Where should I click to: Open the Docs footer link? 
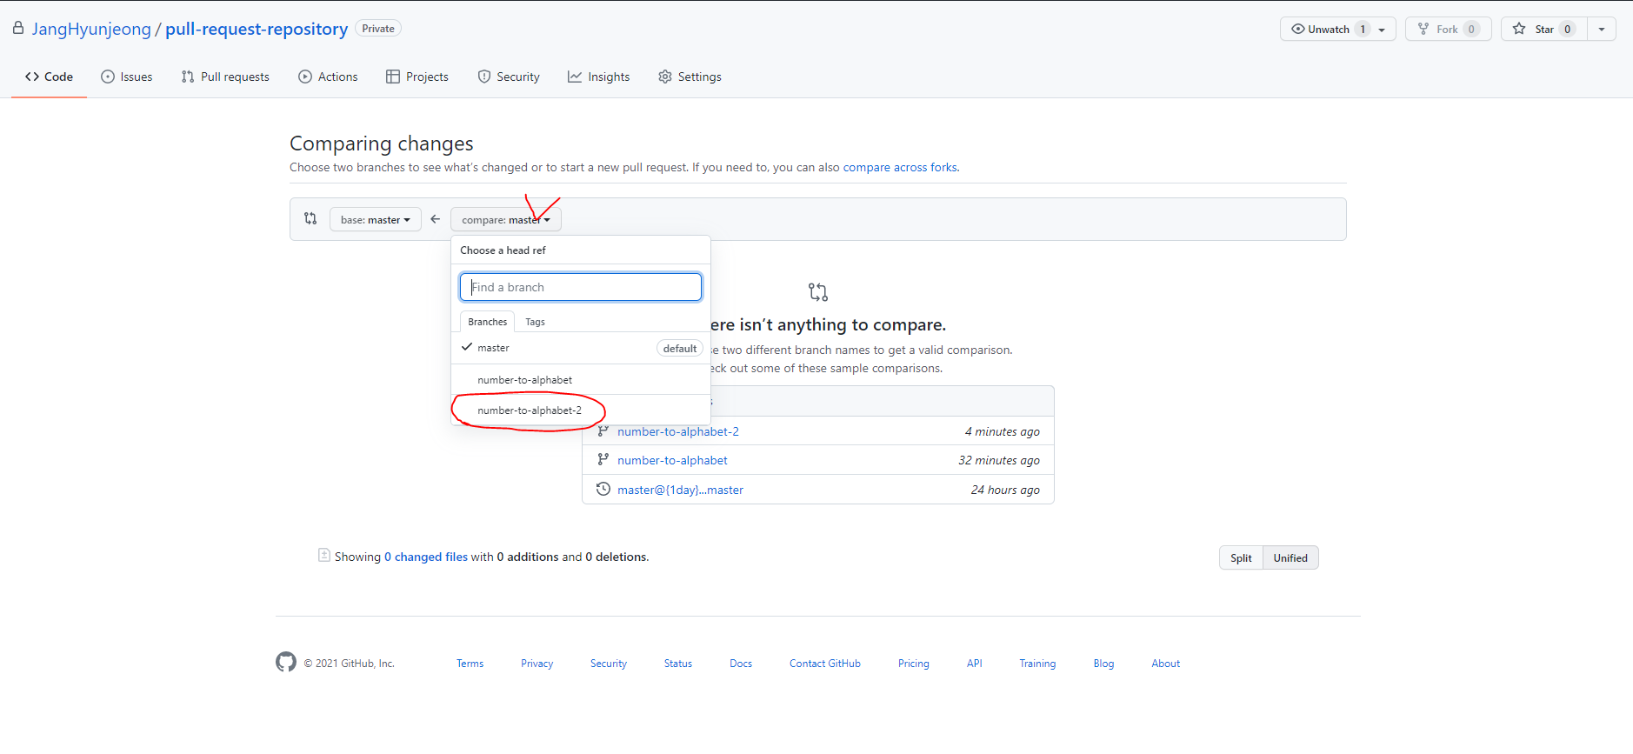click(741, 664)
